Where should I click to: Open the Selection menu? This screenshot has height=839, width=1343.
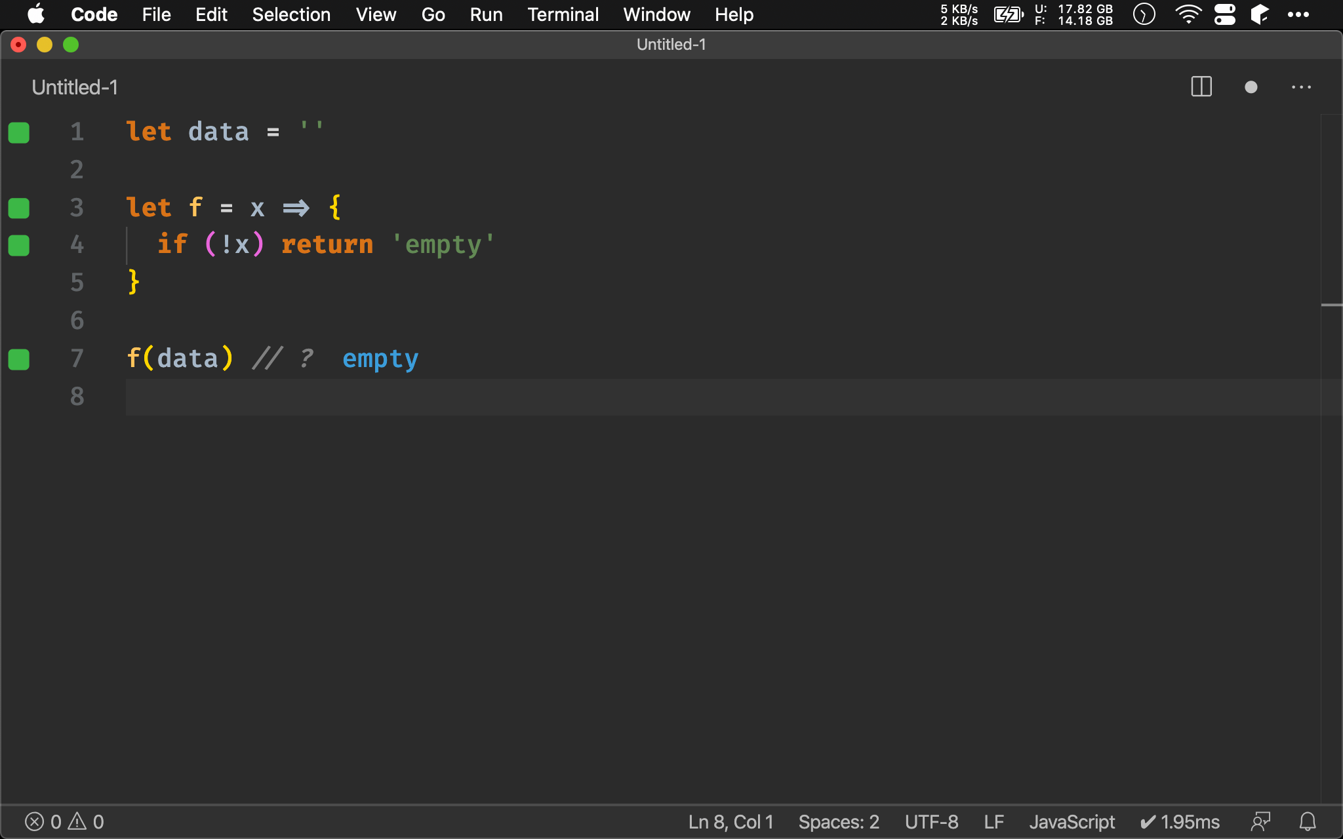291,14
